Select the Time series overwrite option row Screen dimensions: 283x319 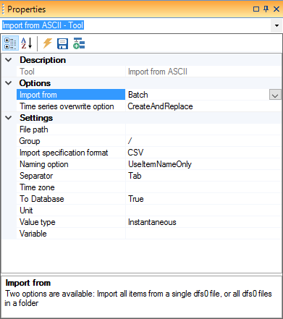[149, 106]
